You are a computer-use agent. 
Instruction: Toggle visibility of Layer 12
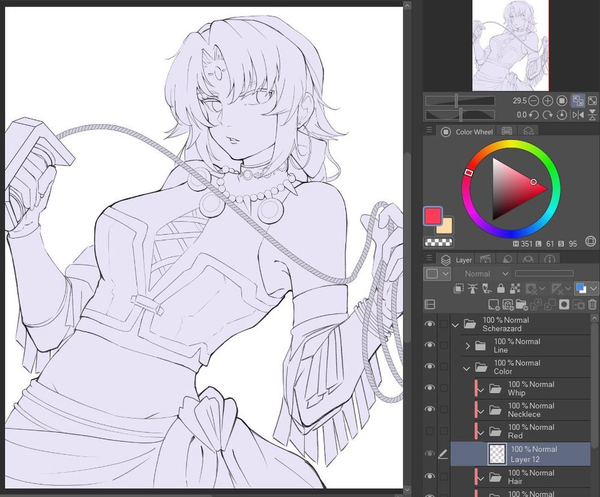coord(430,454)
